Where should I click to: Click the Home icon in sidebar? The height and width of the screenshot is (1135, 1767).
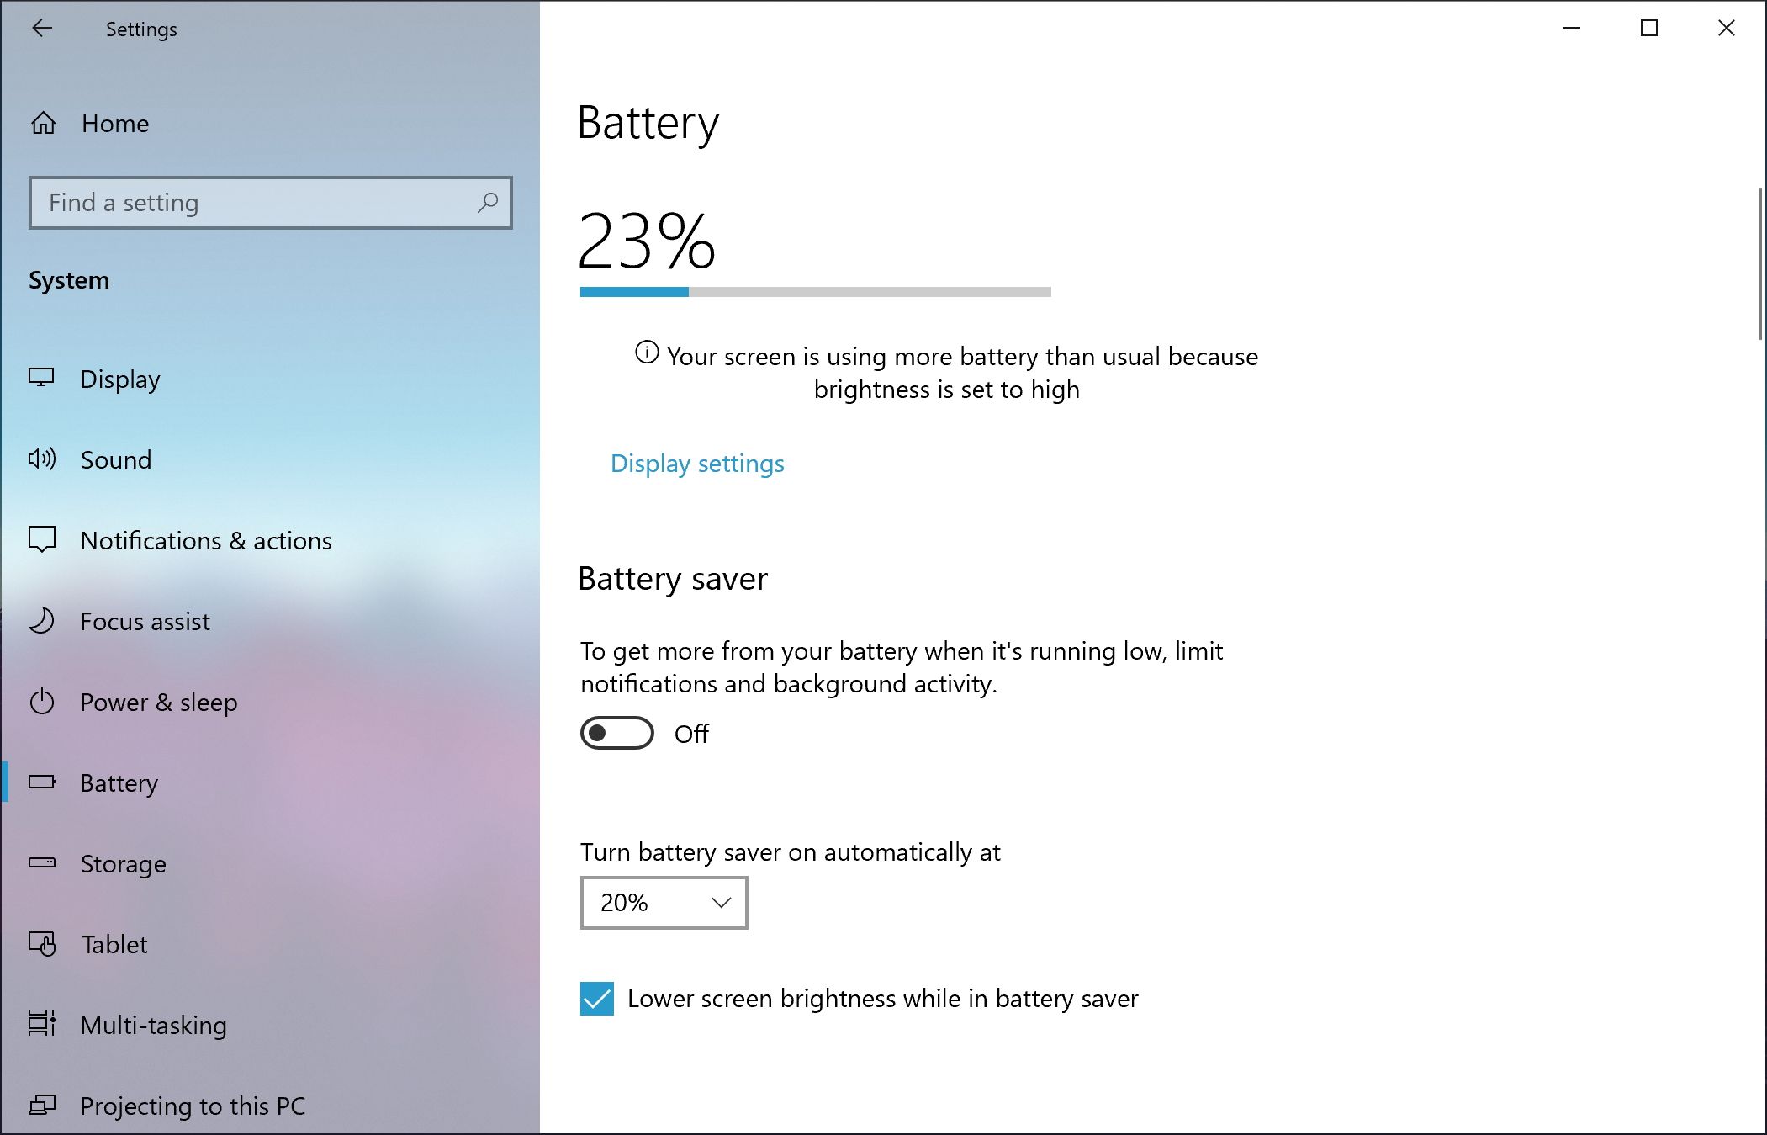[x=44, y=122]
